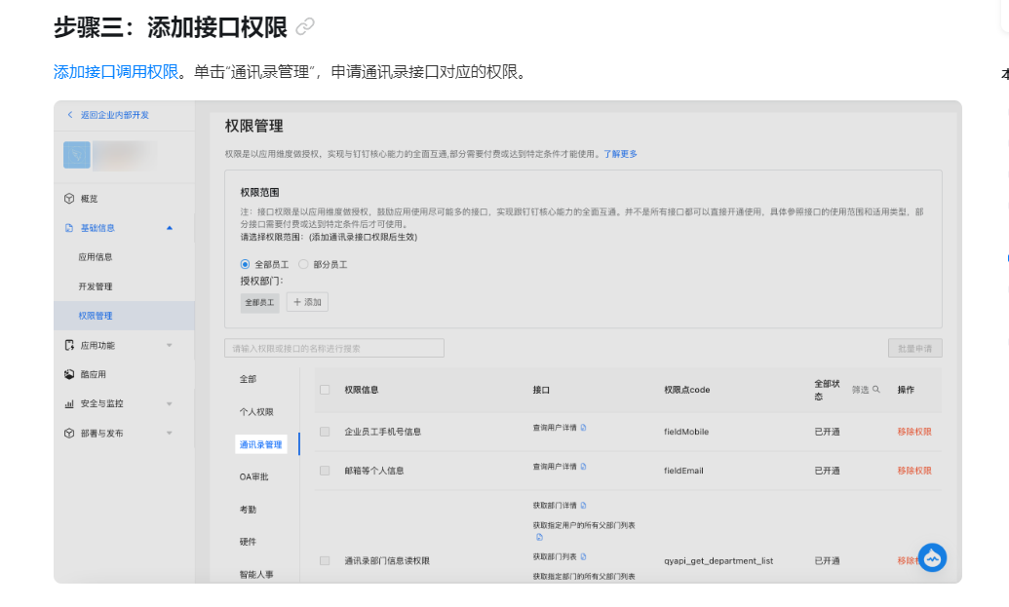This screenshot has height=607, width=1009.
Task: Click the heading anchor link icon
Action: [305, 27]
